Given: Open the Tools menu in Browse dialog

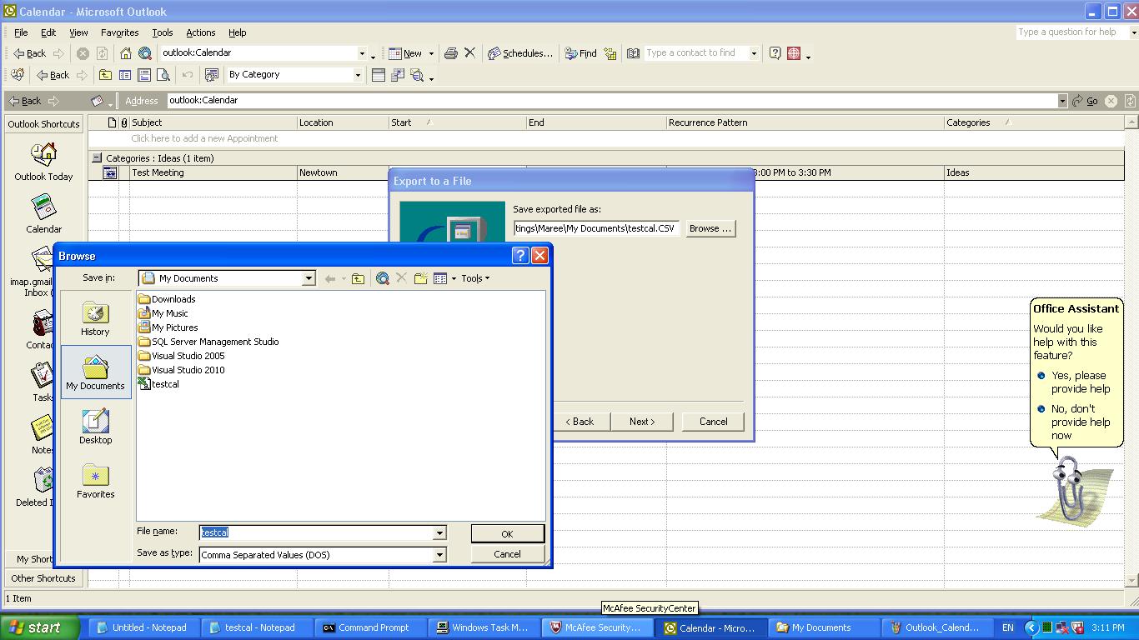Looking at the screenshot, I should [x=475, y=278].
